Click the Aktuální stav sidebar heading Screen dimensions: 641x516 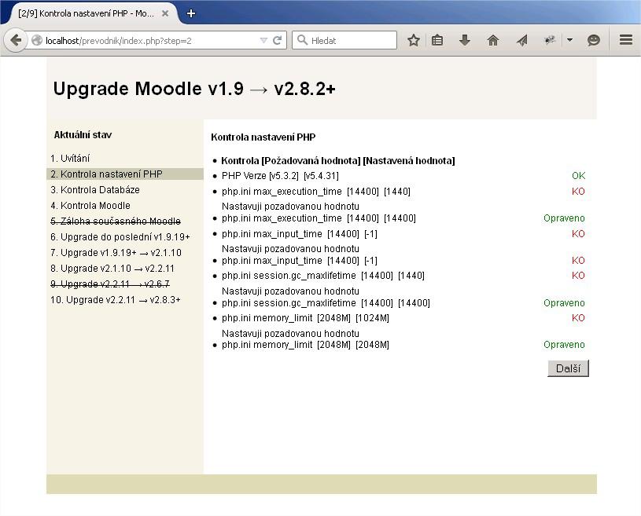tap(83, 135)
